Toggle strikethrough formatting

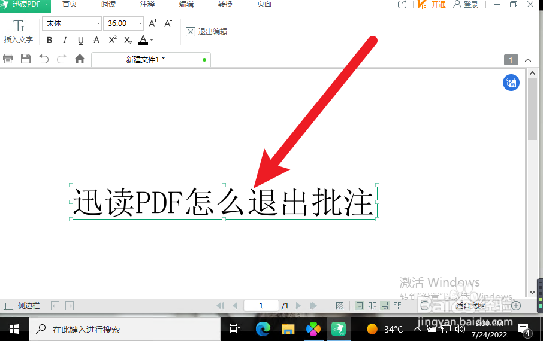[x=96, y=40]
